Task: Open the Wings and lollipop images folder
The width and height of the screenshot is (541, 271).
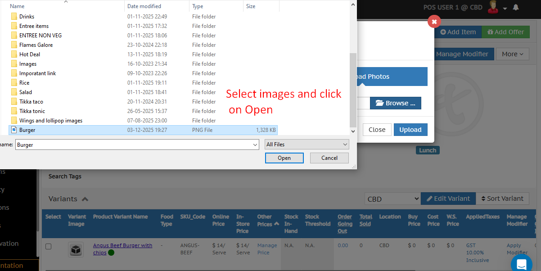Action: (50, 121)
